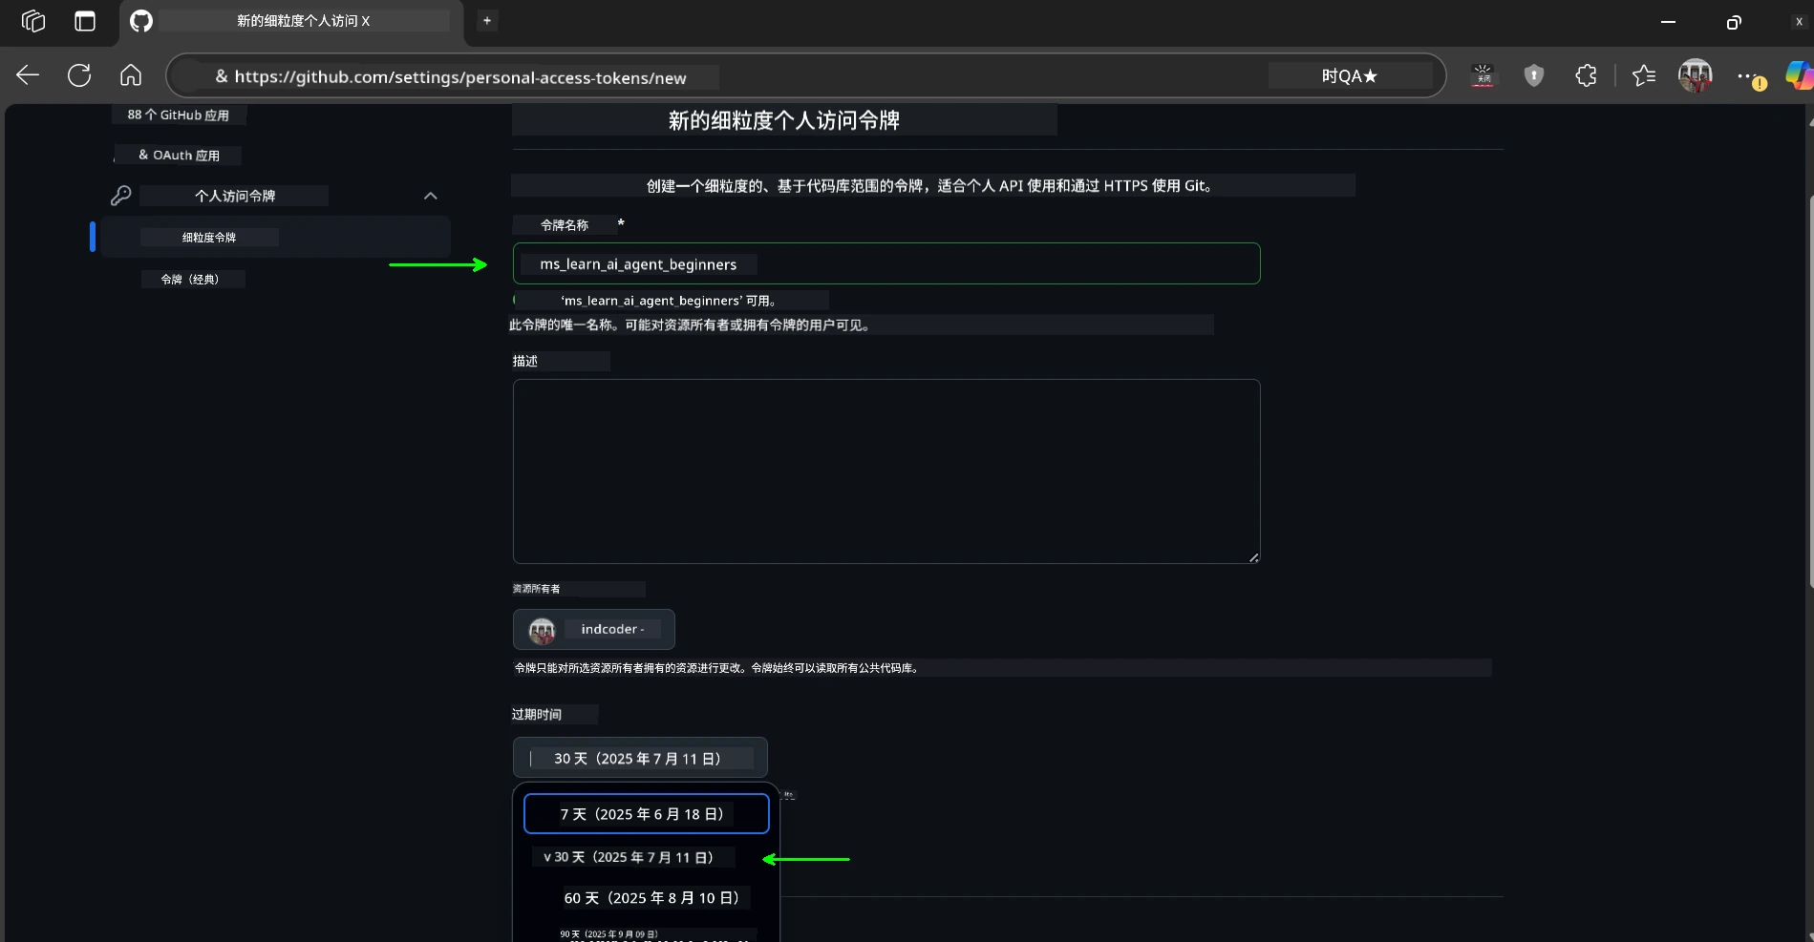This screenshot has width=1814, height=942.
Task: Open the indcoder resource owner dropdown
Action: tap(593, 629)
